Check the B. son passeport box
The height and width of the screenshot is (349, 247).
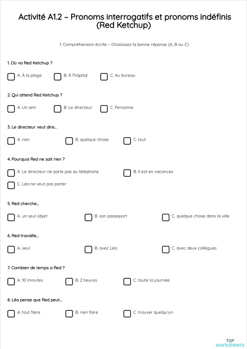click(x=88, y=218)
